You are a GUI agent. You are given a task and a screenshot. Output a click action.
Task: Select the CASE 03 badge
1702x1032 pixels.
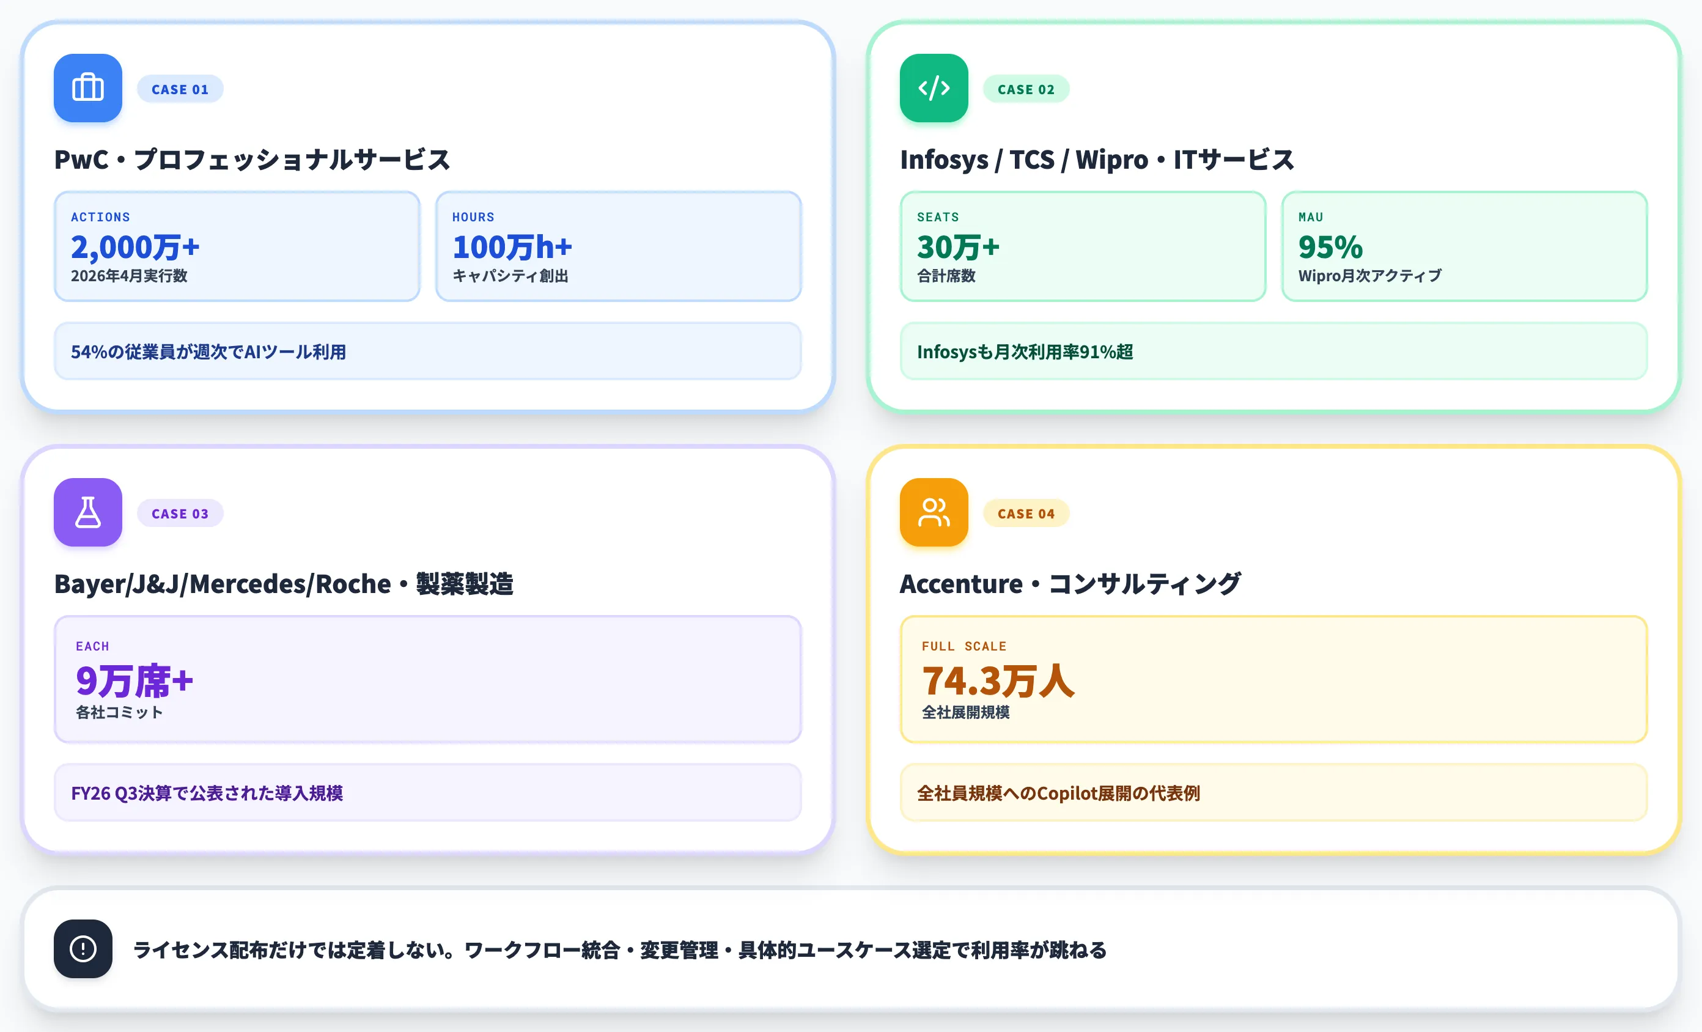click(x=180, y=513)
